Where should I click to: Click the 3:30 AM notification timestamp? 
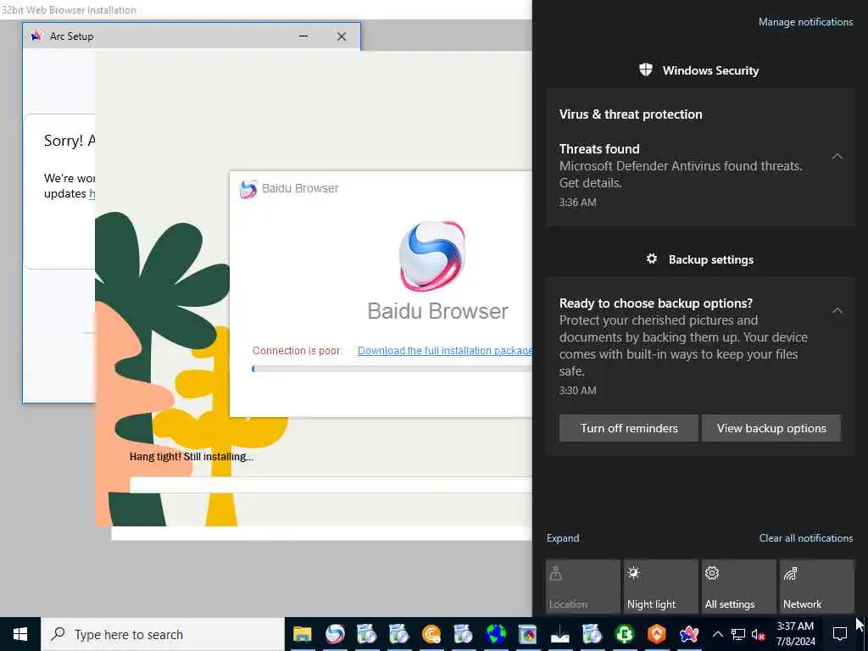click(x=577, y=390)
